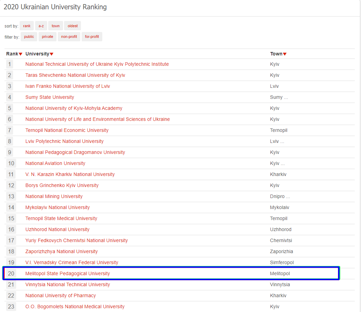Sort list by town button

(x=55, y=26)
